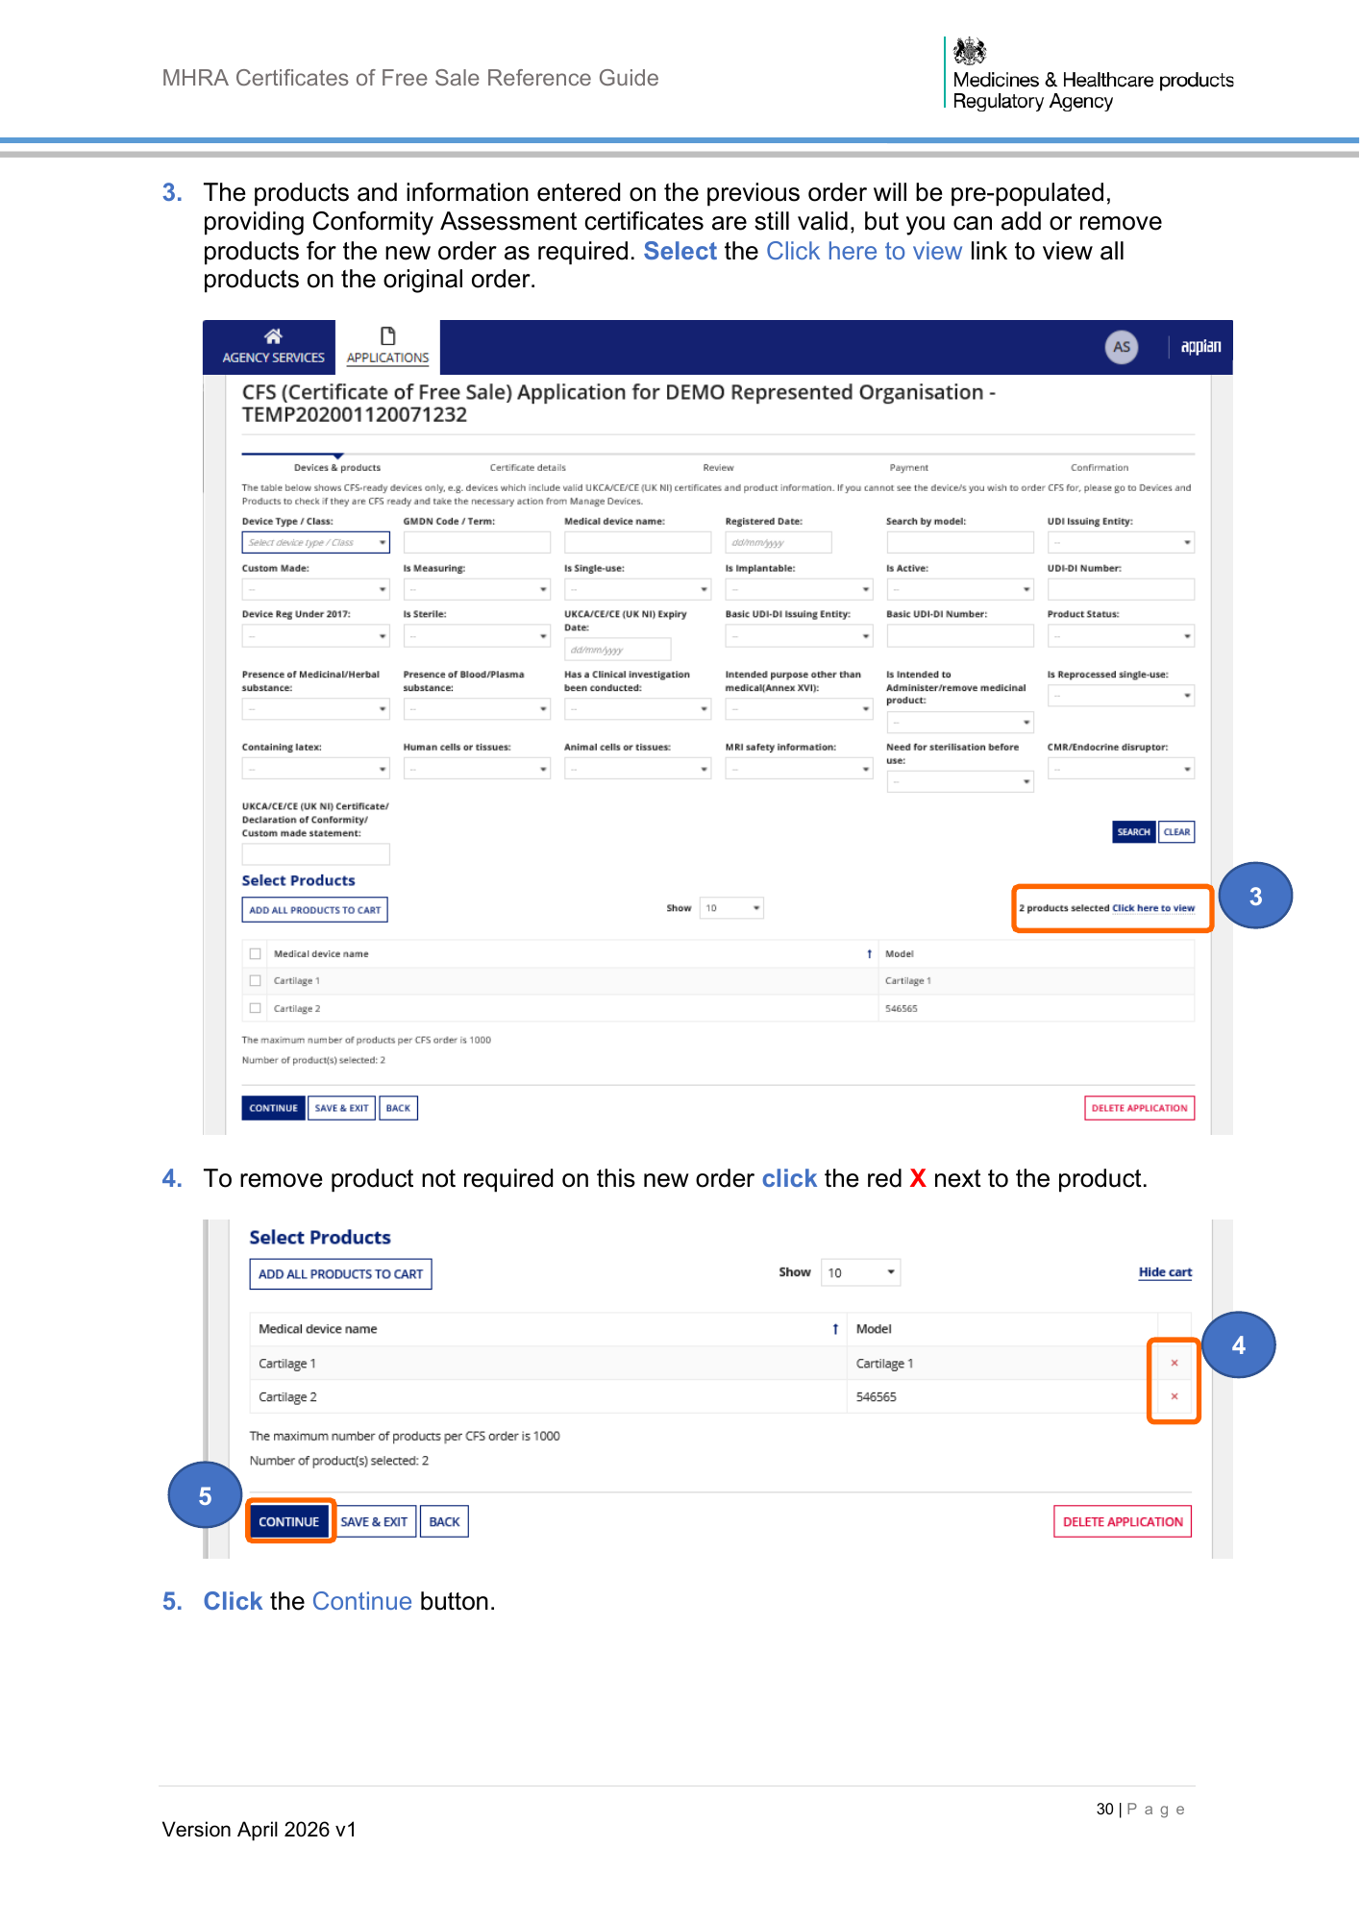Open Agency Services home icon
Viewport: 1360px width, 1922px height.
273,336
